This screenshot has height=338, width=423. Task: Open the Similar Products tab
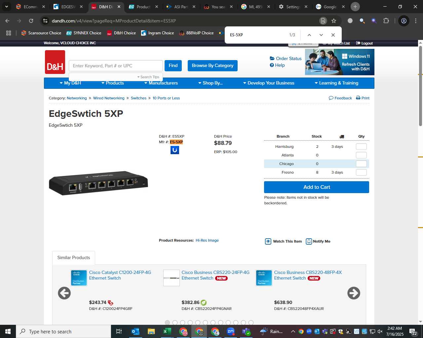coord(74,258)
